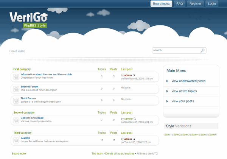This screenshot has height=159, width=227.
Task: Open the Third Forum link
Action: pos(28,98)
